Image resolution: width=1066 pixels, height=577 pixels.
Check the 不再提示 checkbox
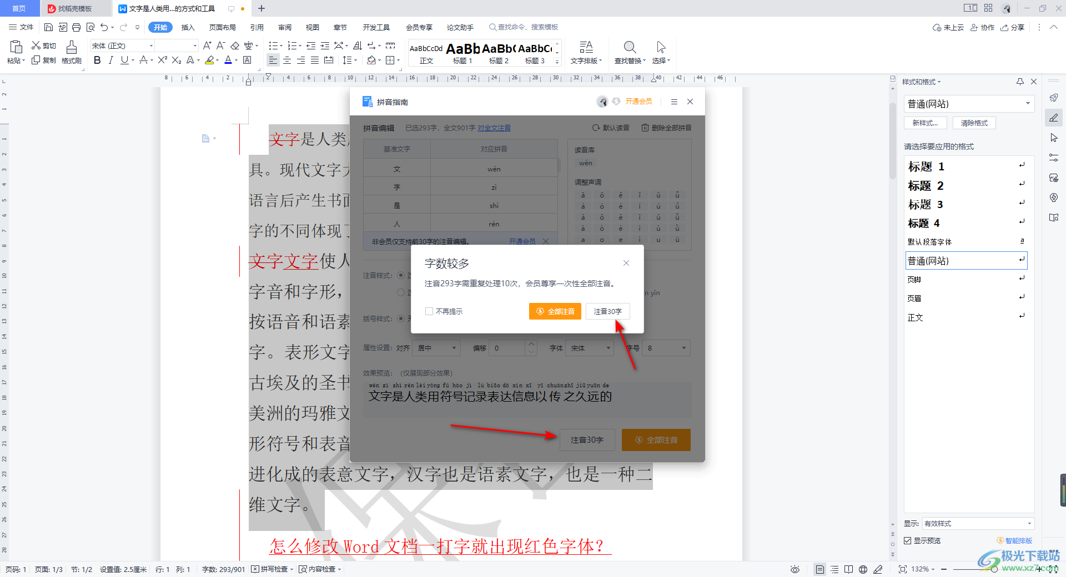click(x=429, y=311)
